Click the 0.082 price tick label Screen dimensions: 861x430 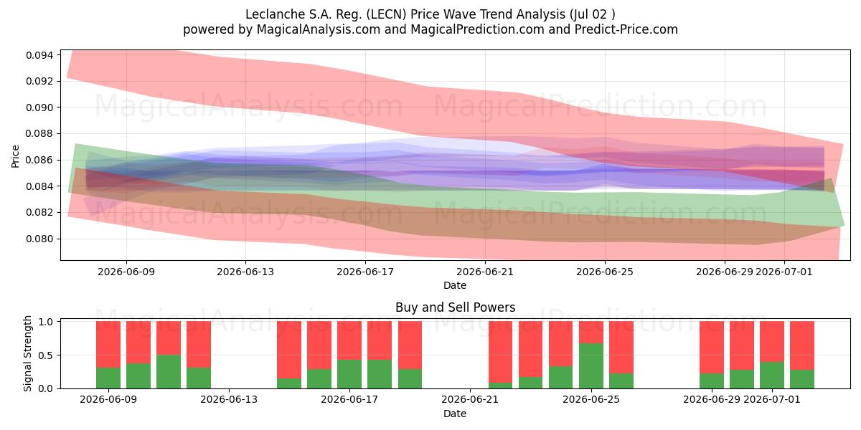41,212
